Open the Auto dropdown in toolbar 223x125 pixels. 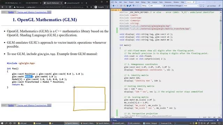(191, 6)
